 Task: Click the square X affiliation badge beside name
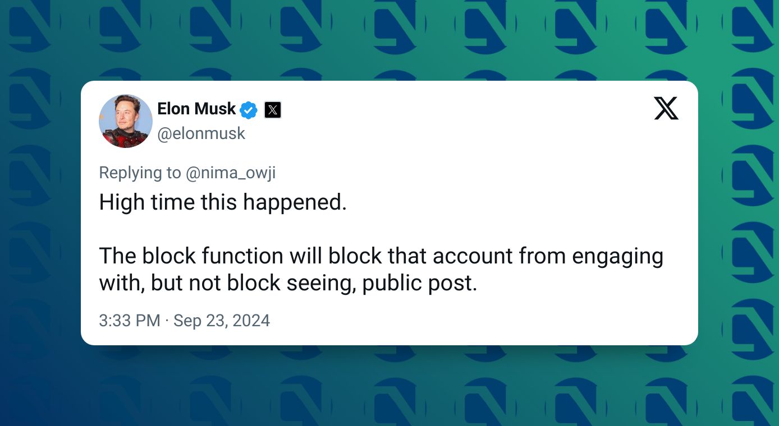[x=273, y=110]
